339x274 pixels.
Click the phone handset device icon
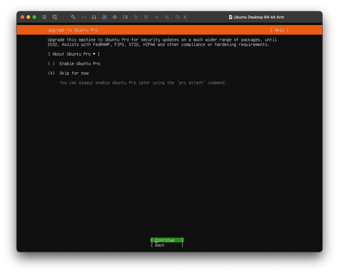coord(167,17)
